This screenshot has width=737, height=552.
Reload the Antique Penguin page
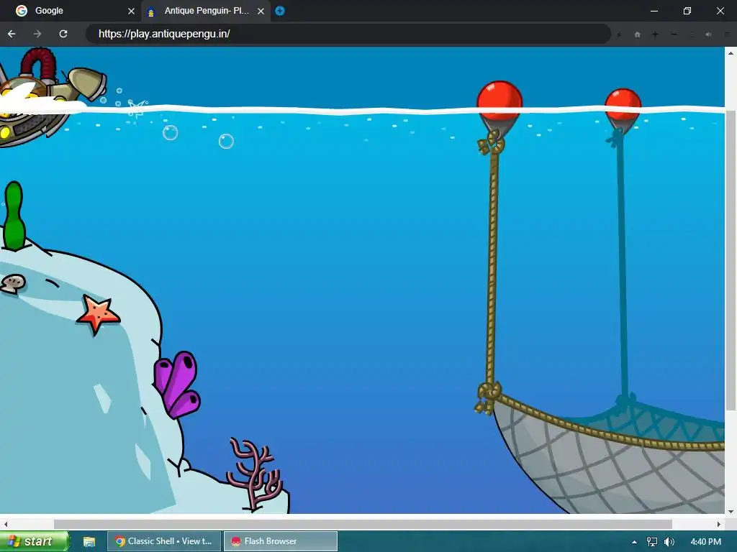[x=63, y=34]
